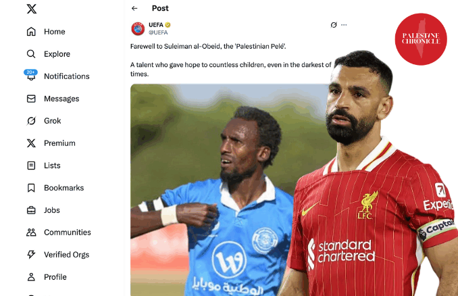Open the Lists icon
Viewport: 458px width, 296px height.
pyautogui.click(x=31, y=166)
